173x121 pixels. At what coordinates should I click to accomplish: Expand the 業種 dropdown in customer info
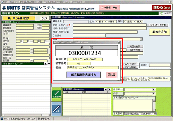click(x=141, y=39)
